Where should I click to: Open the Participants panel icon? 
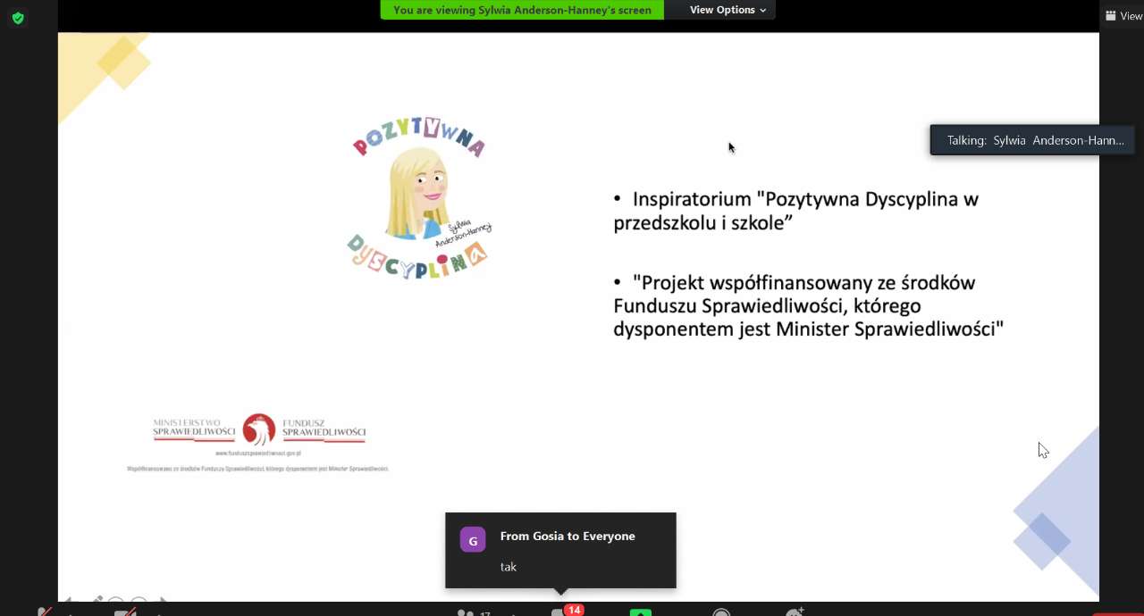click(466, 612)
